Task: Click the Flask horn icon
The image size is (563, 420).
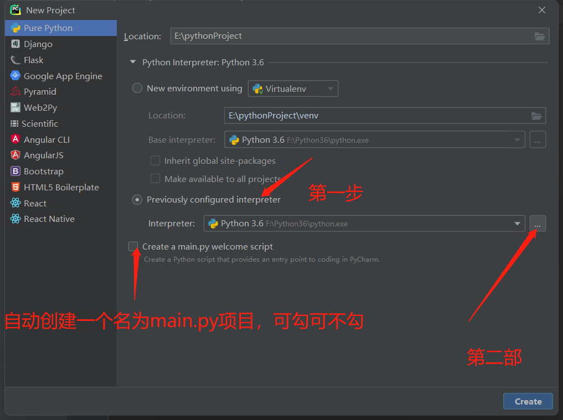Action: pyautogui.click(x=16, y=60)
